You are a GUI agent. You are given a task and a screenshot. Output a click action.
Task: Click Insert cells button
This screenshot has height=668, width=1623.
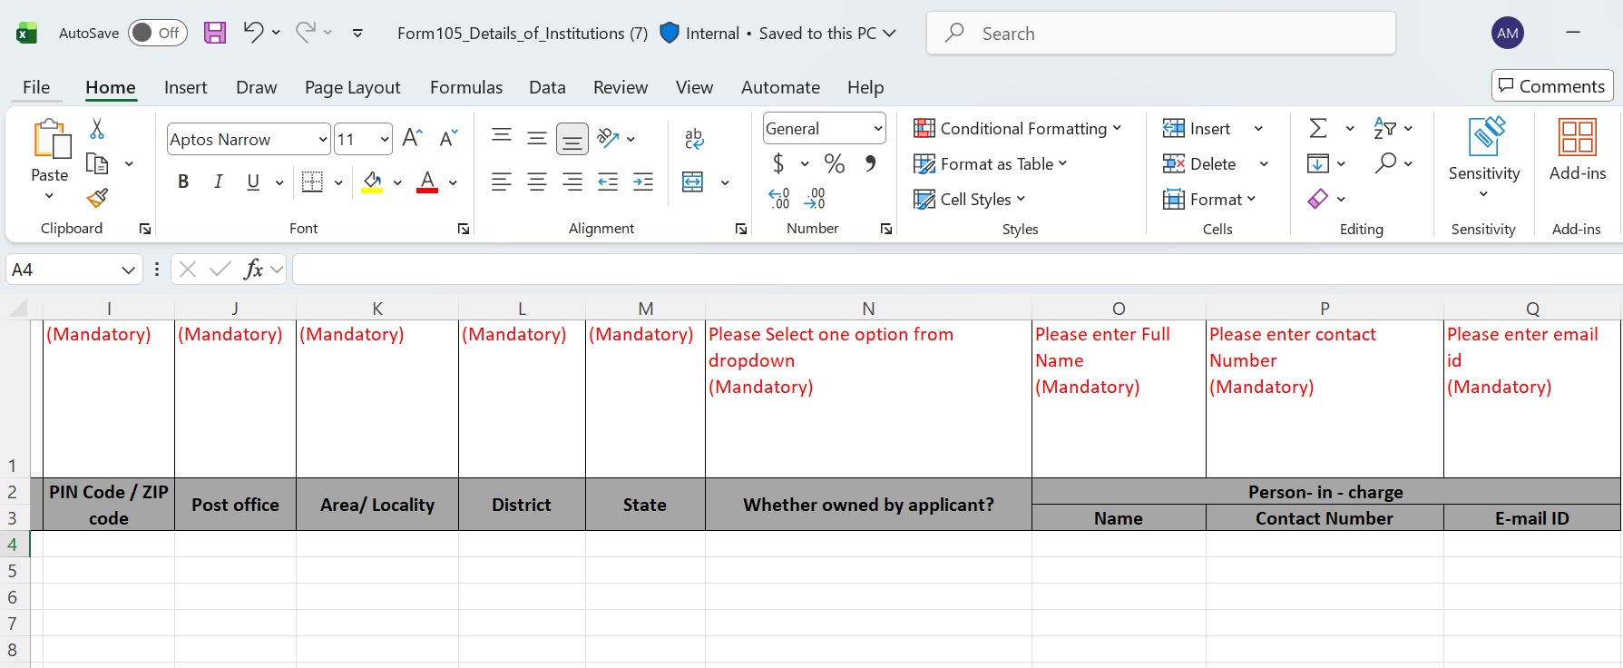1198,128
